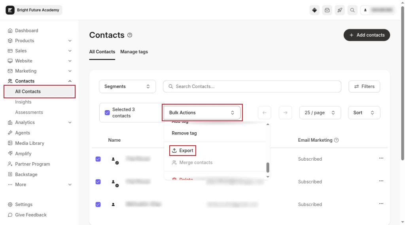The height and width of the screenshot is (225, 405).
Task: Open the user profile menu icon
Action: 365,10
